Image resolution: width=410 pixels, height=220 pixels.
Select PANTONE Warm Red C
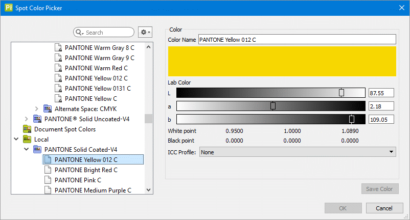point(96,68)
